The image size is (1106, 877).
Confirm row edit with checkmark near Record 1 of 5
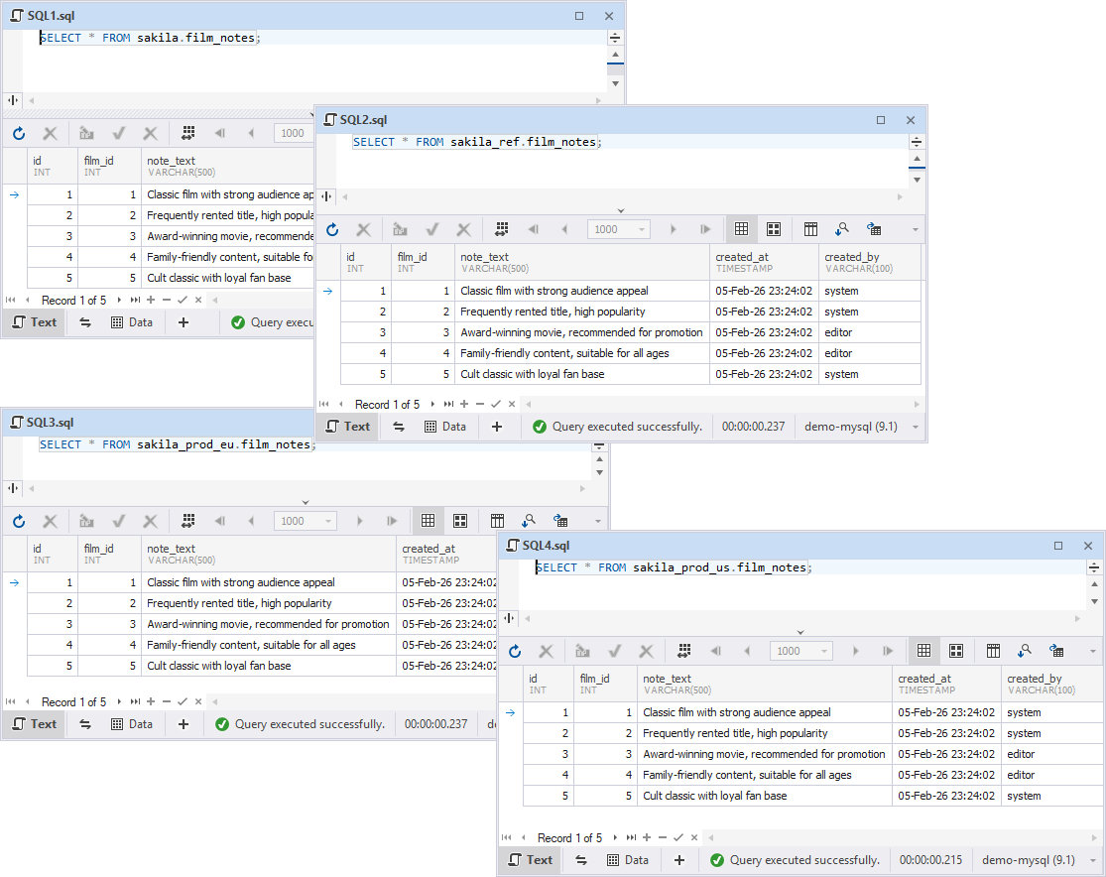click(496, 404)
